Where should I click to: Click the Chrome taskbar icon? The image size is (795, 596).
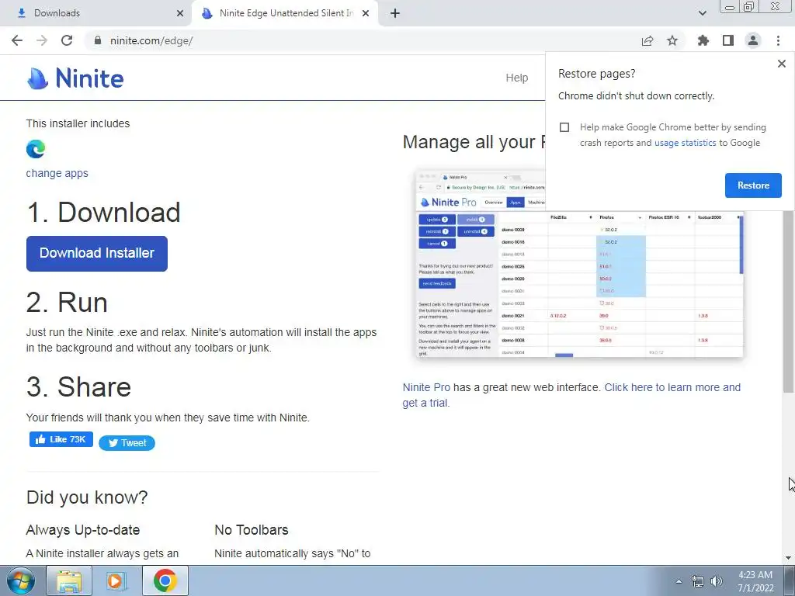[165, 580]
